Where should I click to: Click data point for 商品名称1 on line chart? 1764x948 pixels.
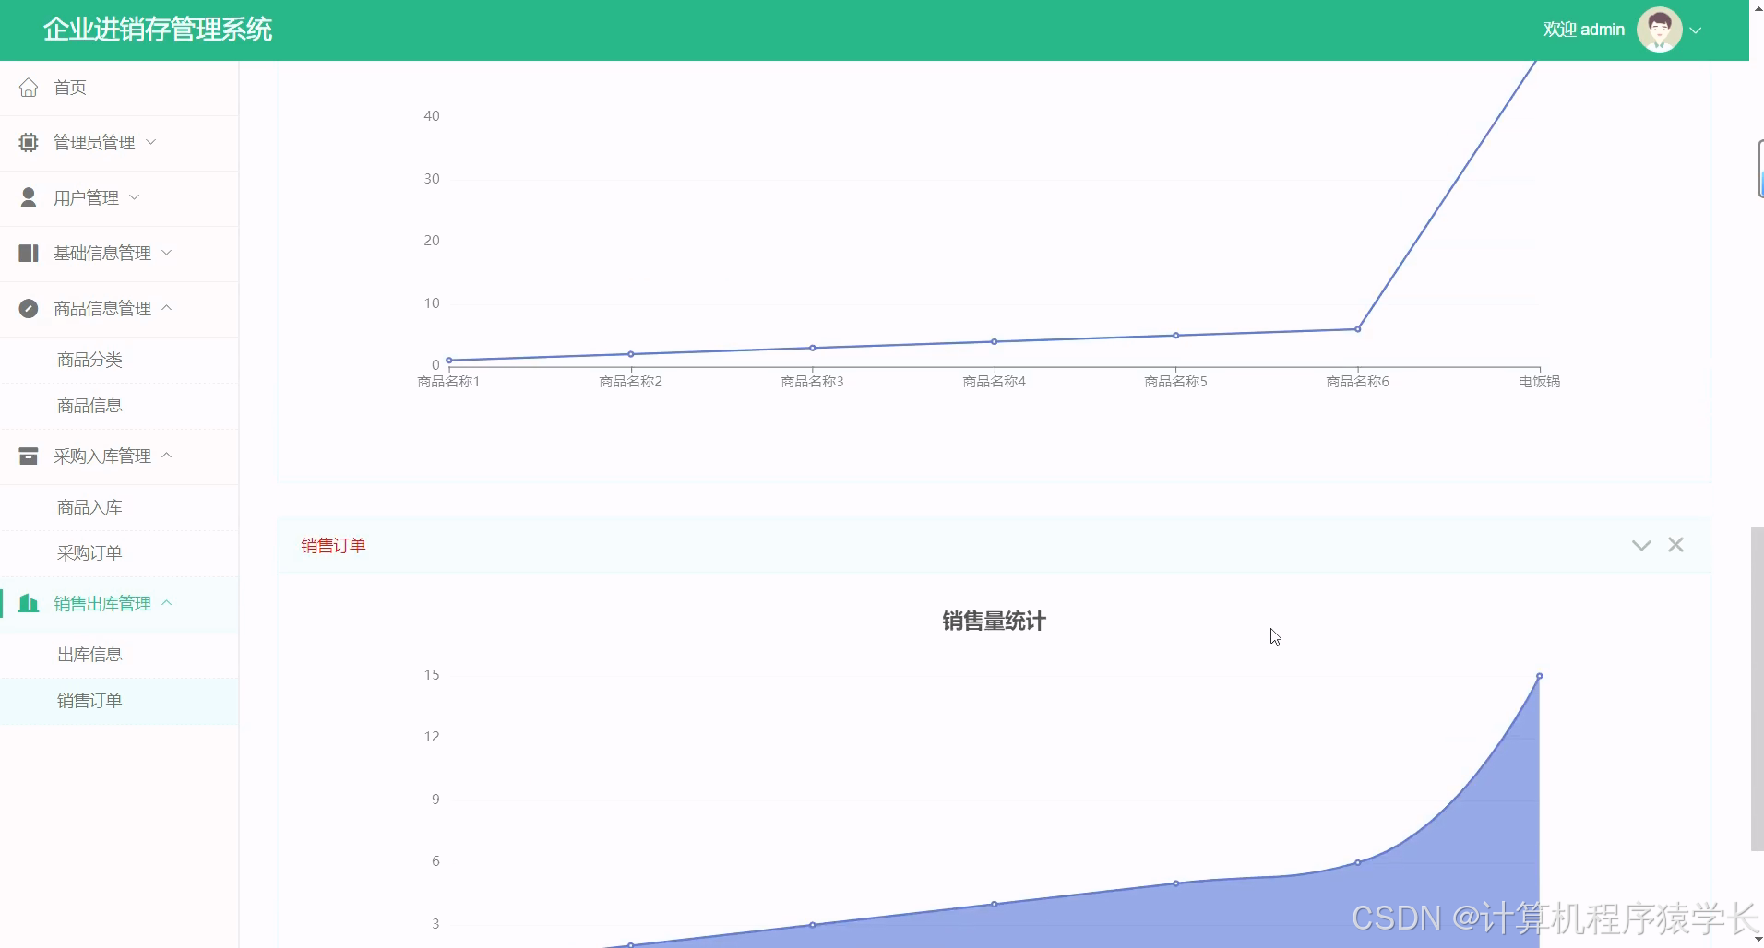449,361
